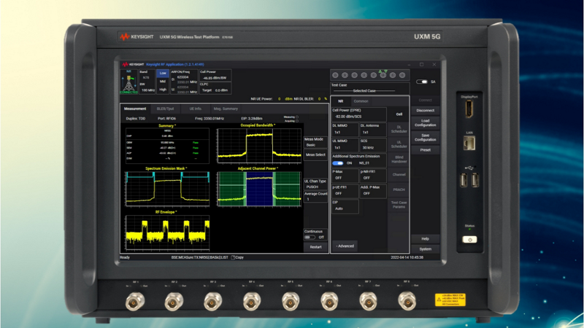Open the EIP Auto setting

[345, 206]
